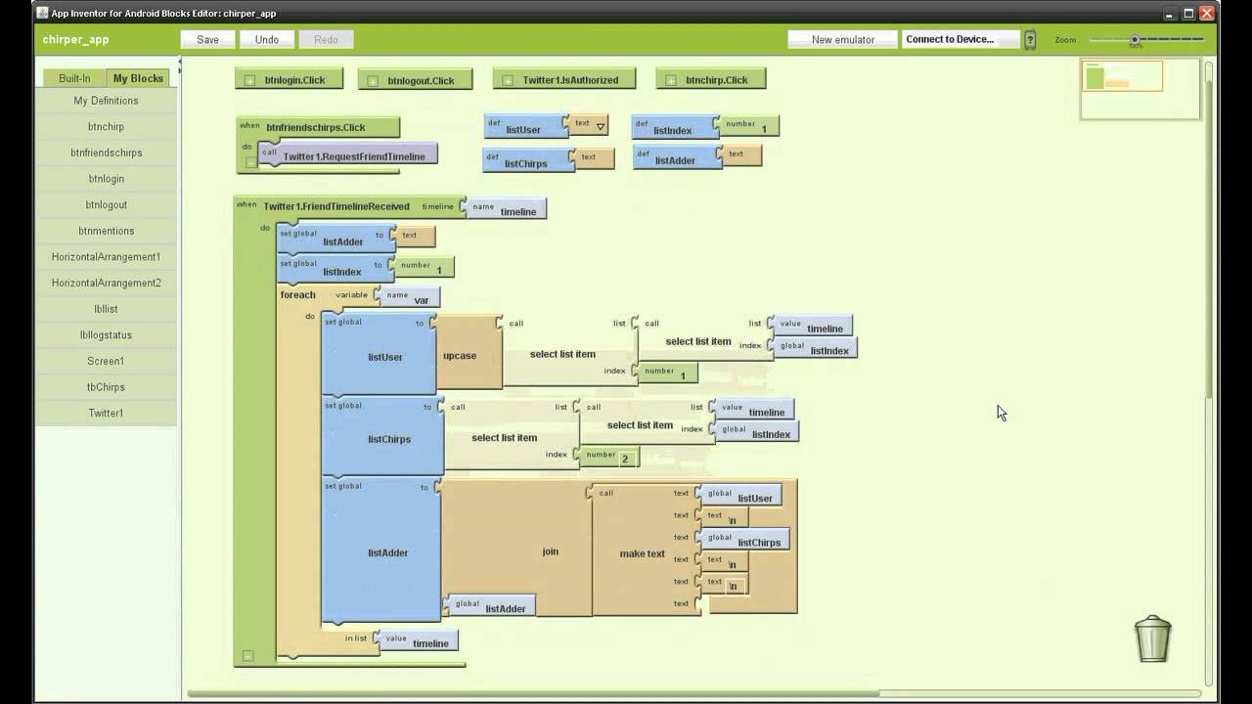Viewport: 1252px width, 704px height.
Task: Click the zoom slider handle
Action: (1135, 40)
